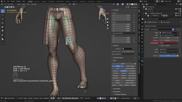182x102 pixels.
Task: Toggle ROOT layer eye icon
Action: coord(135,64)
